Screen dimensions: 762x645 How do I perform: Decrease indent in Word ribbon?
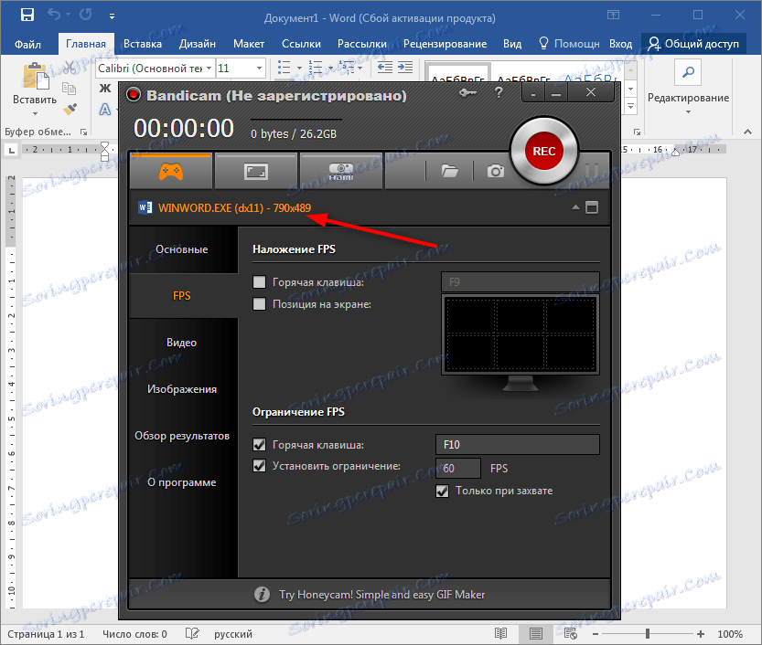pyautogui.click(x=385, y=68)
